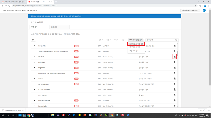Viewport: 211px width, 118px height.
Task: Play the So Long Analog track
Action: coord(34,84)
